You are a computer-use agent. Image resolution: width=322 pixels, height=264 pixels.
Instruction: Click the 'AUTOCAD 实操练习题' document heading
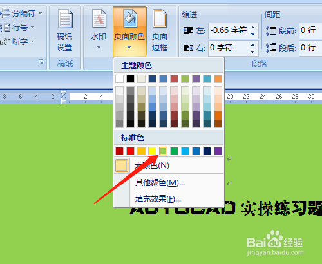(x=226, y=208)
